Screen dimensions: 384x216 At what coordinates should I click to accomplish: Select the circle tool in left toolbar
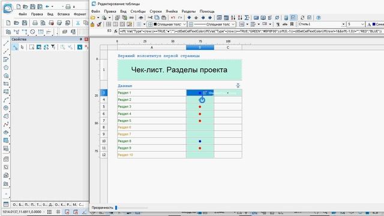(6, 108)
